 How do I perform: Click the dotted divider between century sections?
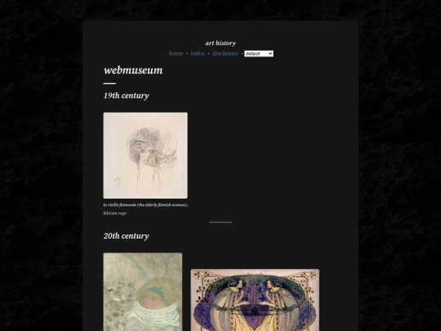220,222
